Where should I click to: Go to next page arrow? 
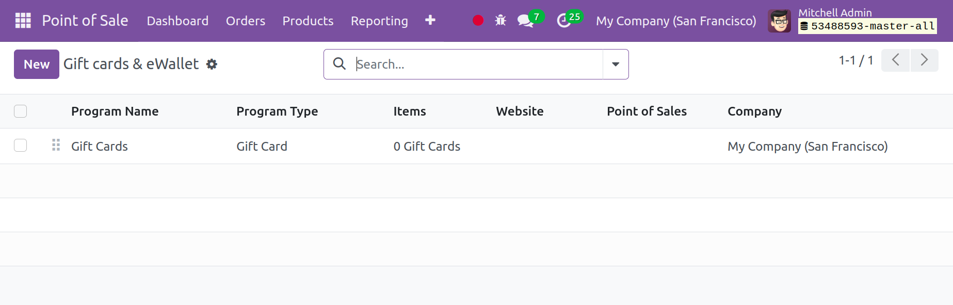point(924,60)
